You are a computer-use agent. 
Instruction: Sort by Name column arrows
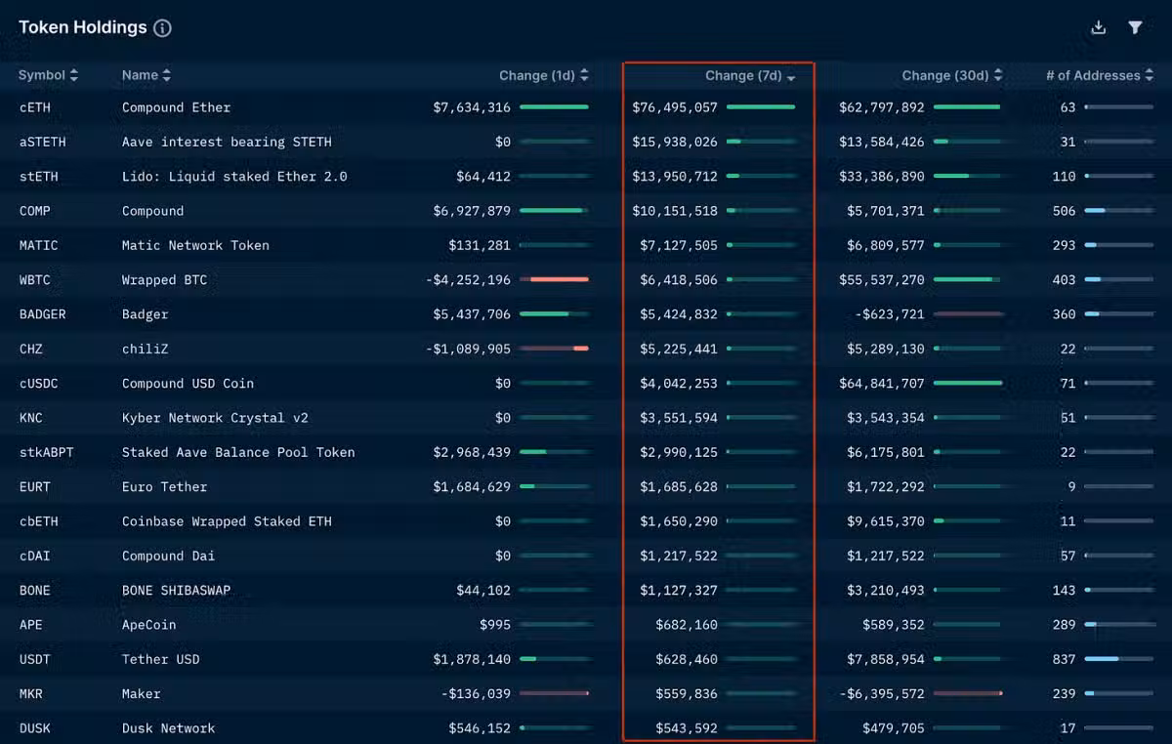167,75
